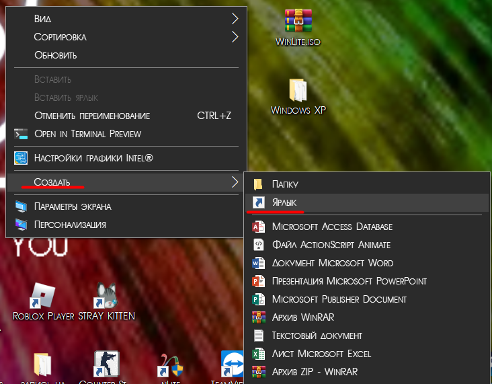Click the WinLite.iso file name label
This screenshot has width=492, height=384.
pyautogui.click(x=298, y=42)
